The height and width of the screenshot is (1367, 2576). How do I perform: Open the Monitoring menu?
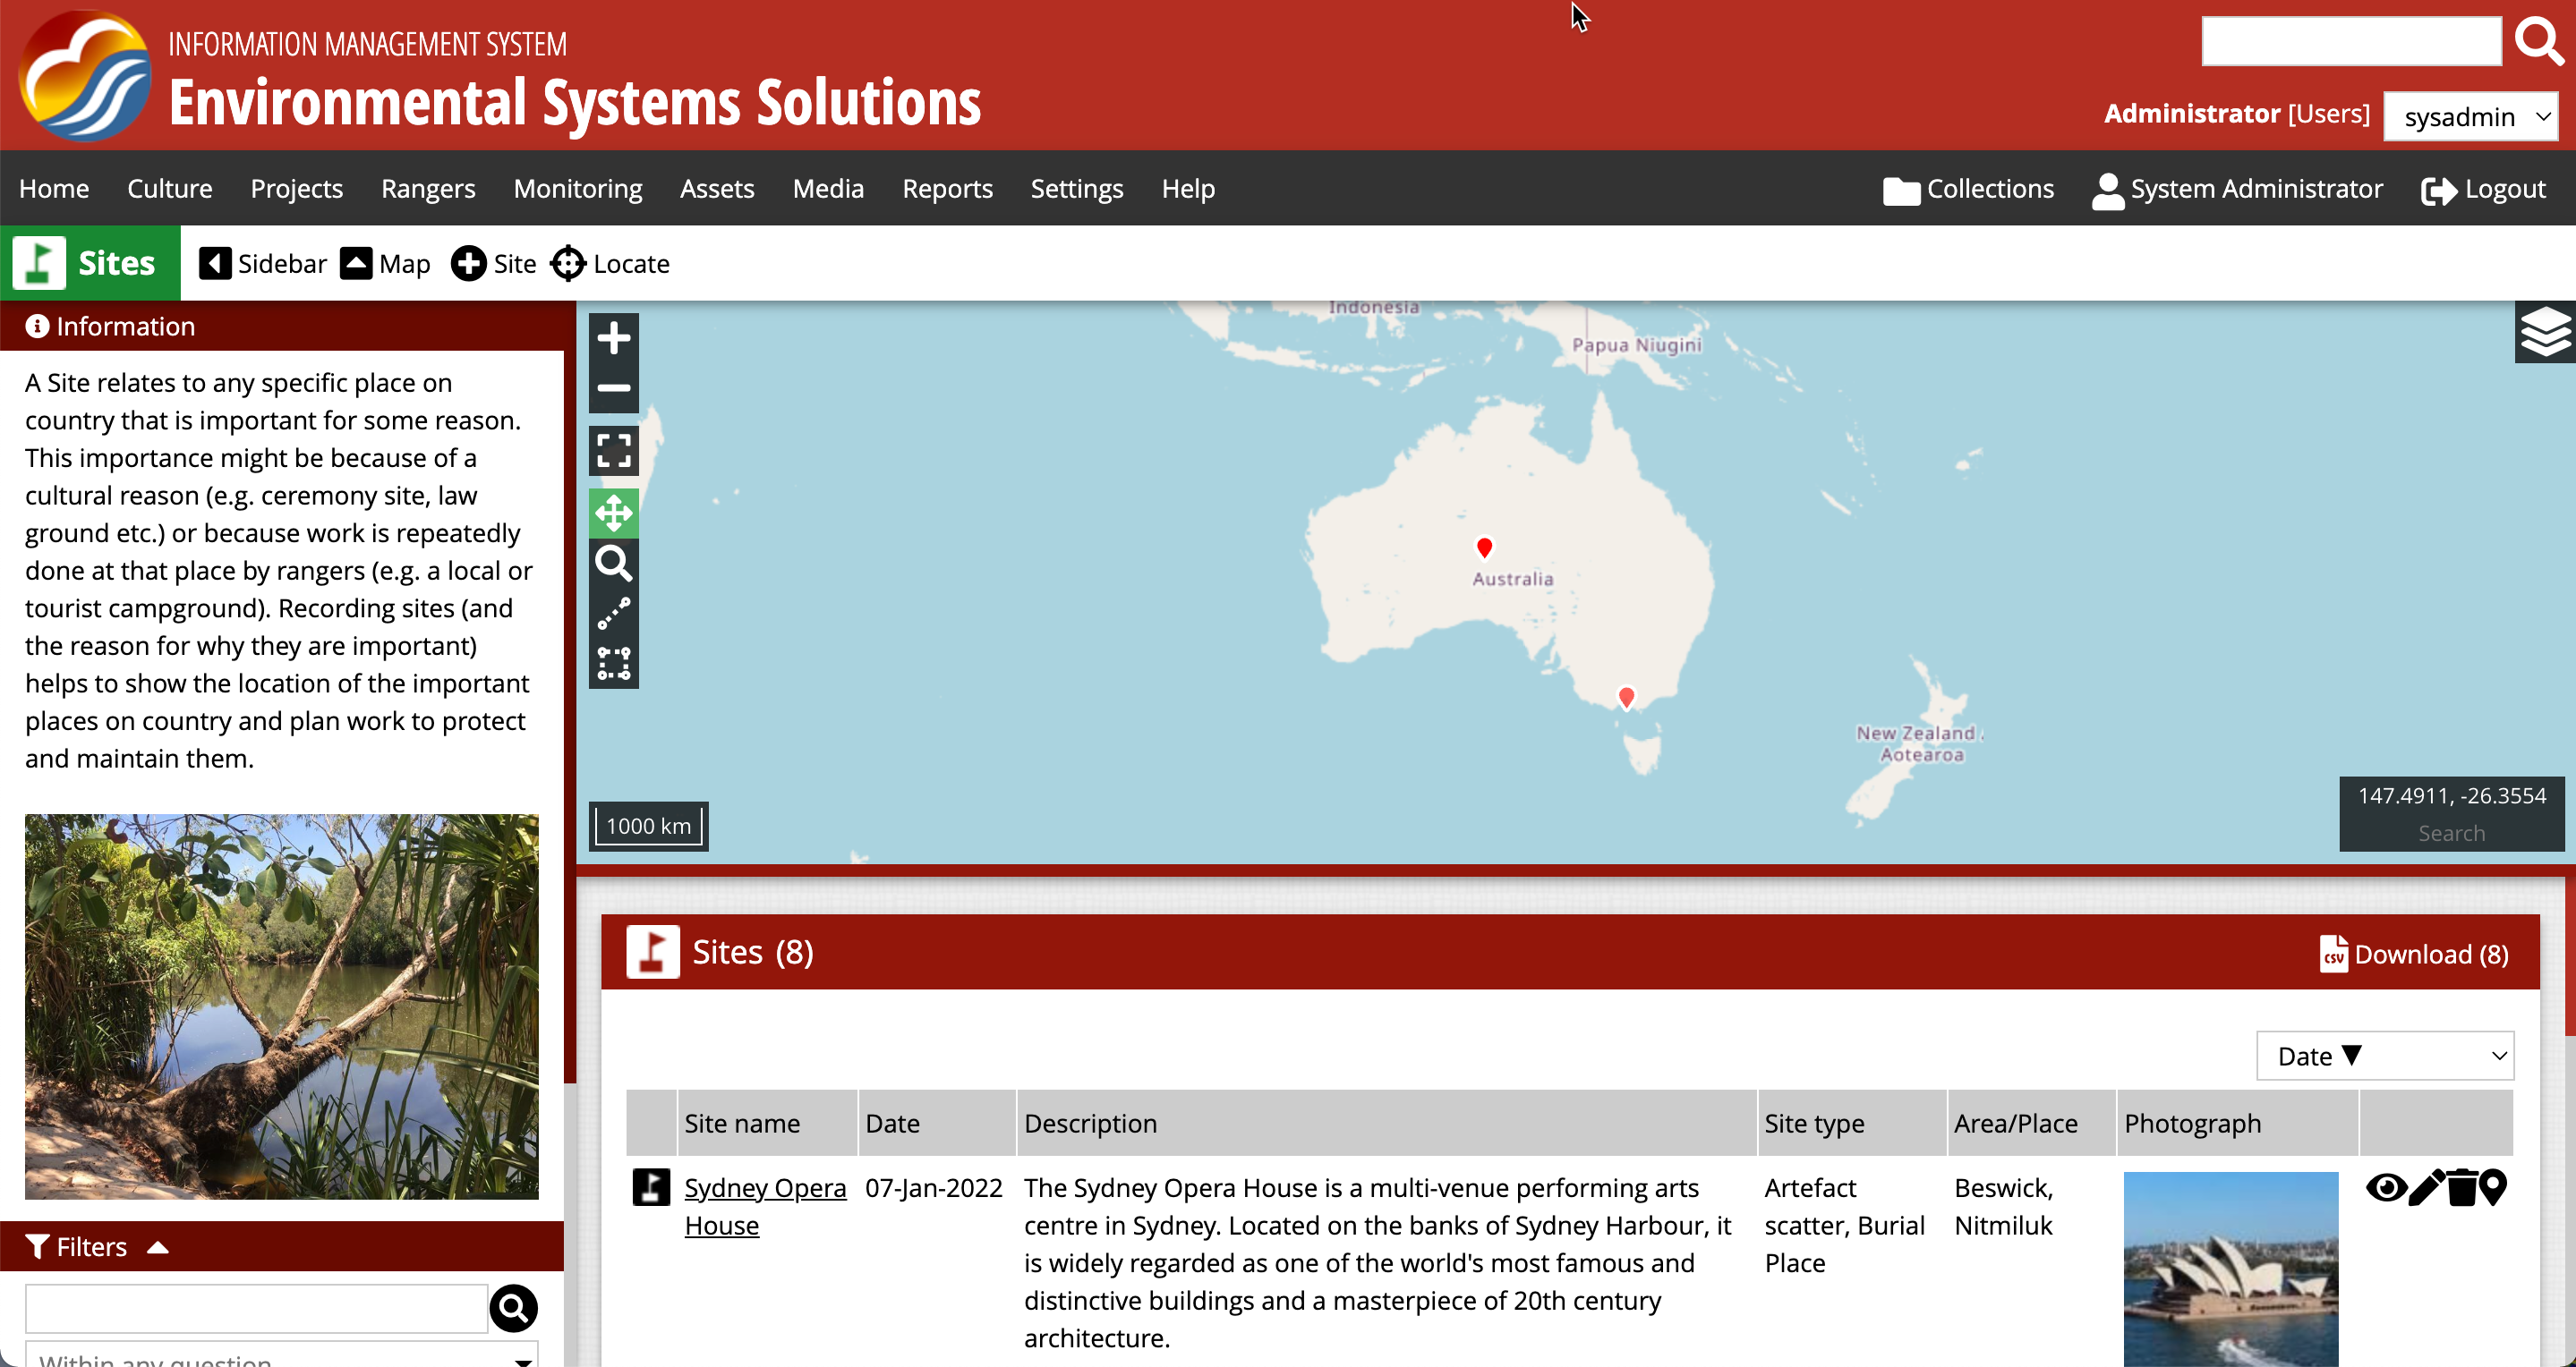click(x=577, y=189)
